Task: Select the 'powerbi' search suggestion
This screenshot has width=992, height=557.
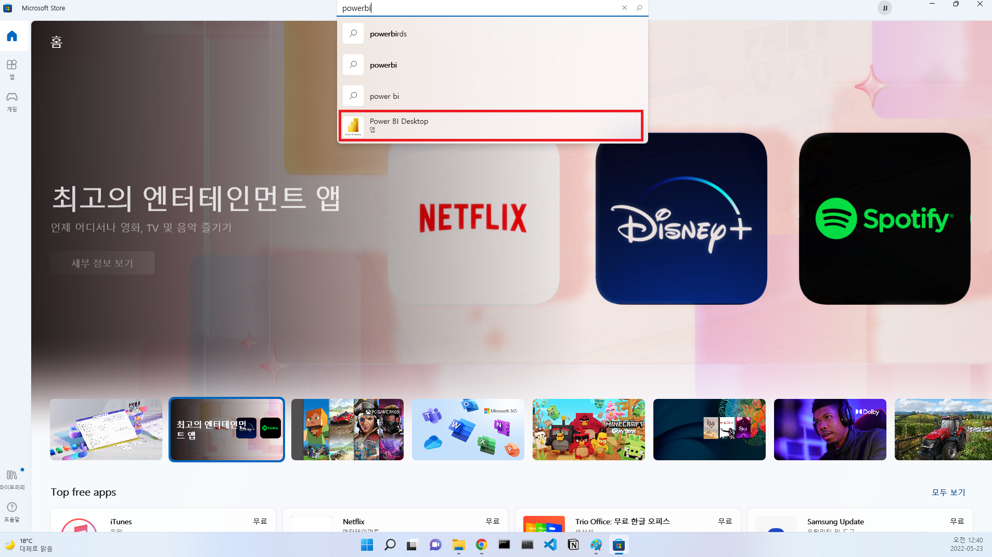Action: [493, 65]
